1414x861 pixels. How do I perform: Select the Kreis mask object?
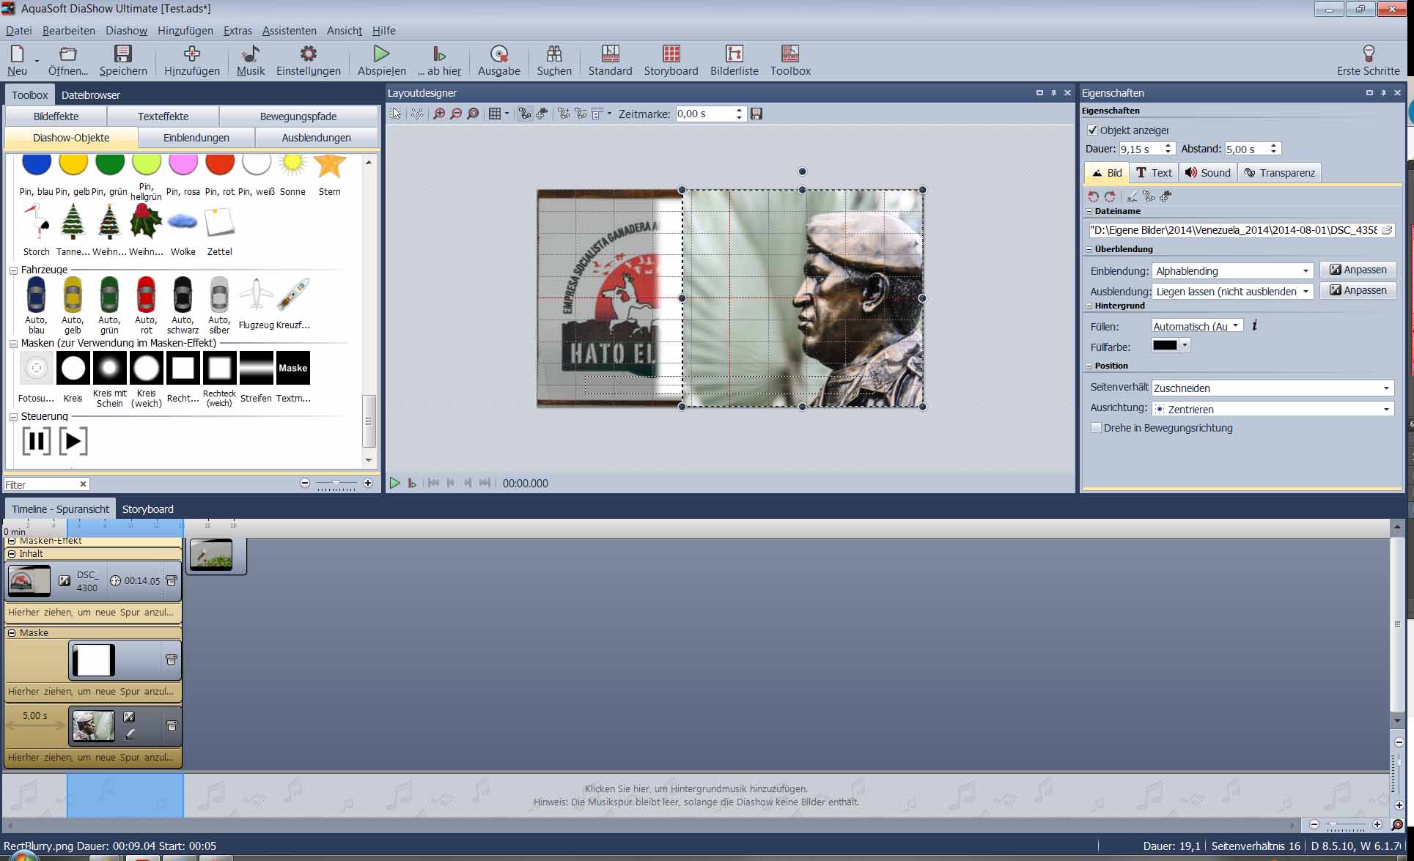pyautogui.click(x=73, y=369)
